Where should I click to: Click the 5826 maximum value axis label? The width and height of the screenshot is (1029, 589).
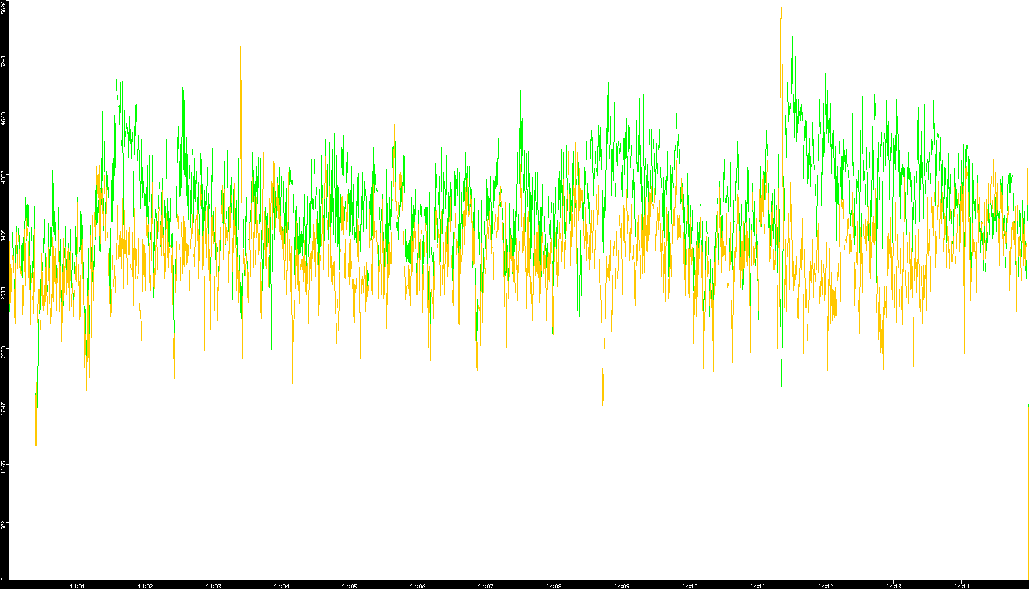point(3,7)
